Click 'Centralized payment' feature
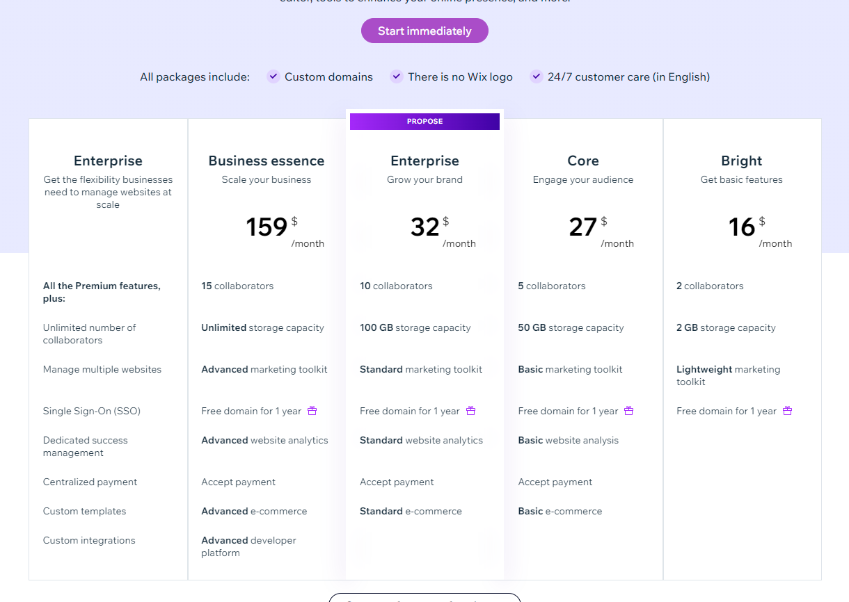 [90, 482]
